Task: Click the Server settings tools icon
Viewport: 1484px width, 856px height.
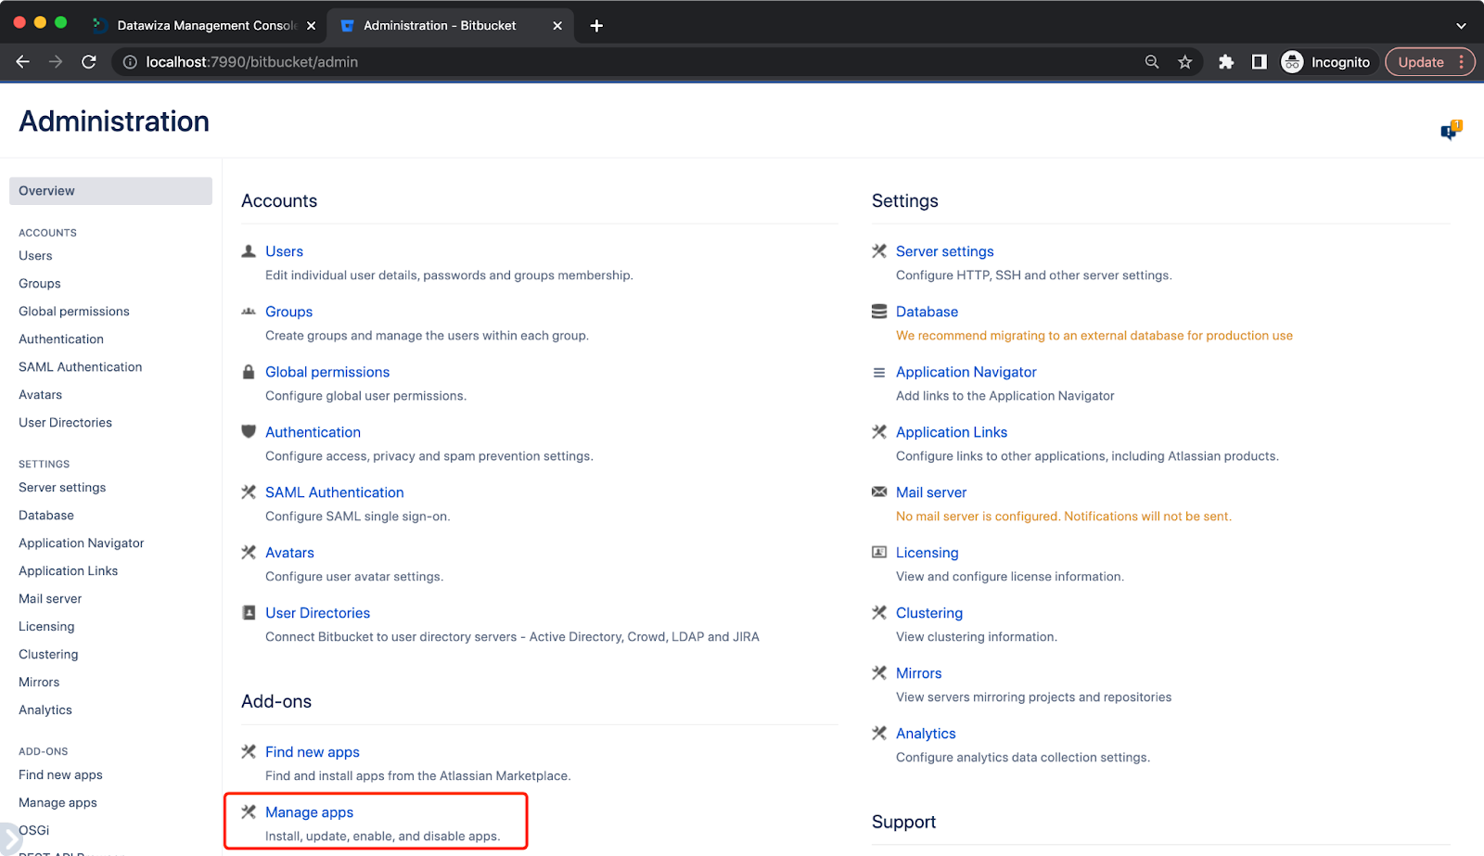Action: click(x=879, y=251)
